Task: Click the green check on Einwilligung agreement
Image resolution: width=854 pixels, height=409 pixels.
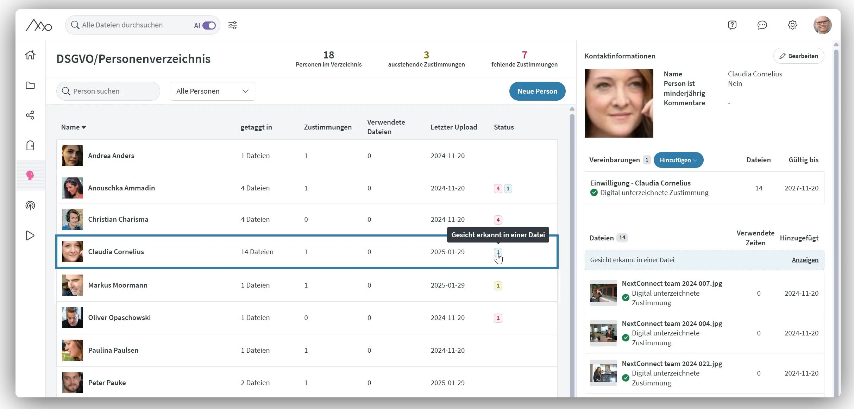Action: click(594, 193)
